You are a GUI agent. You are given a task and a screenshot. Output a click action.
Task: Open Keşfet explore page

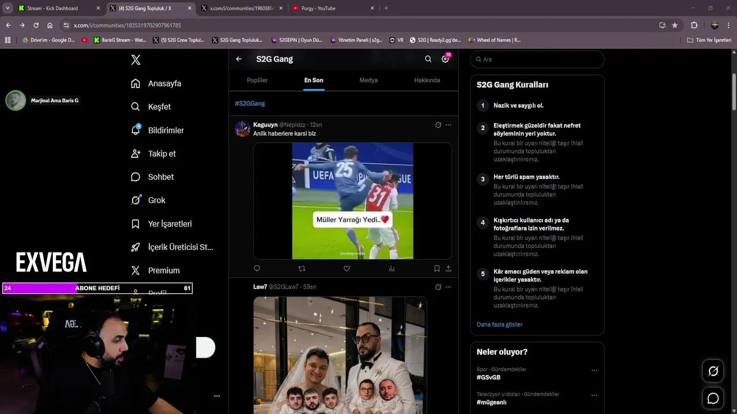pos(151,107)
